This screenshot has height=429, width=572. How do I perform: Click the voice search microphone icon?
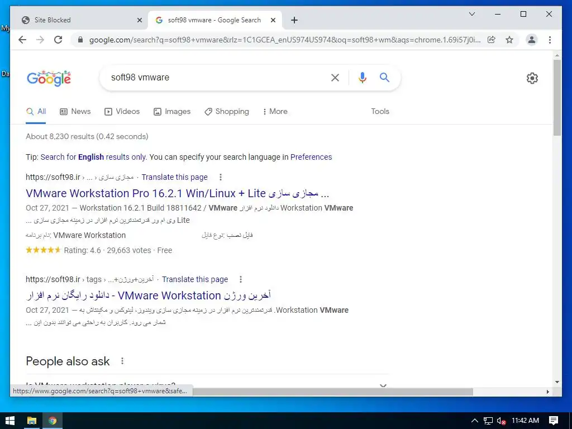point(362,77)
